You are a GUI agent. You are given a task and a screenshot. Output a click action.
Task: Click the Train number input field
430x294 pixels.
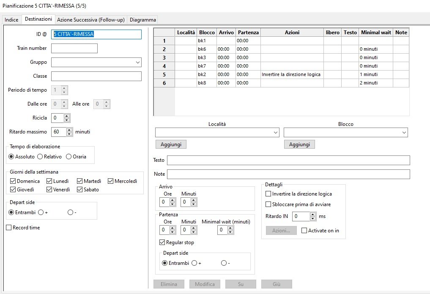coord(74,49)
